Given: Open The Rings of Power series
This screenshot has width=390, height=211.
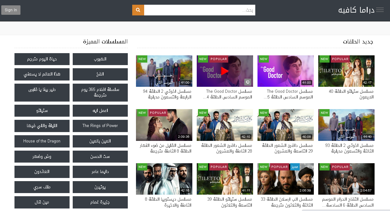Looking at the screenshot, I should [x=100, y=126].
